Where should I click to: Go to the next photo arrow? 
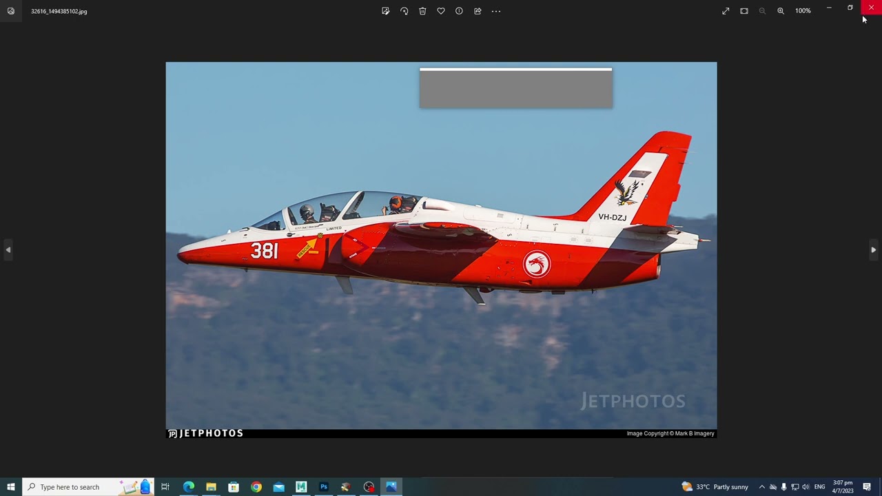tap(874, 249)
